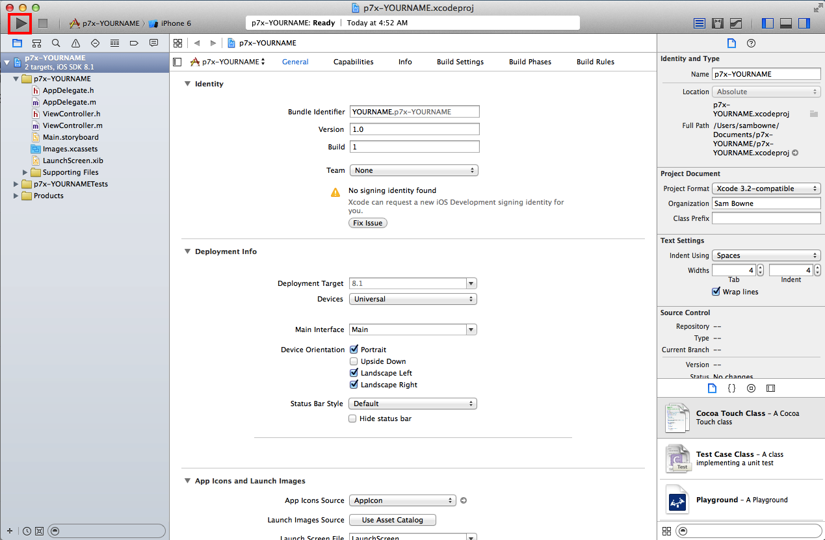Click the Fix Issue button

(x=368, y=223)
